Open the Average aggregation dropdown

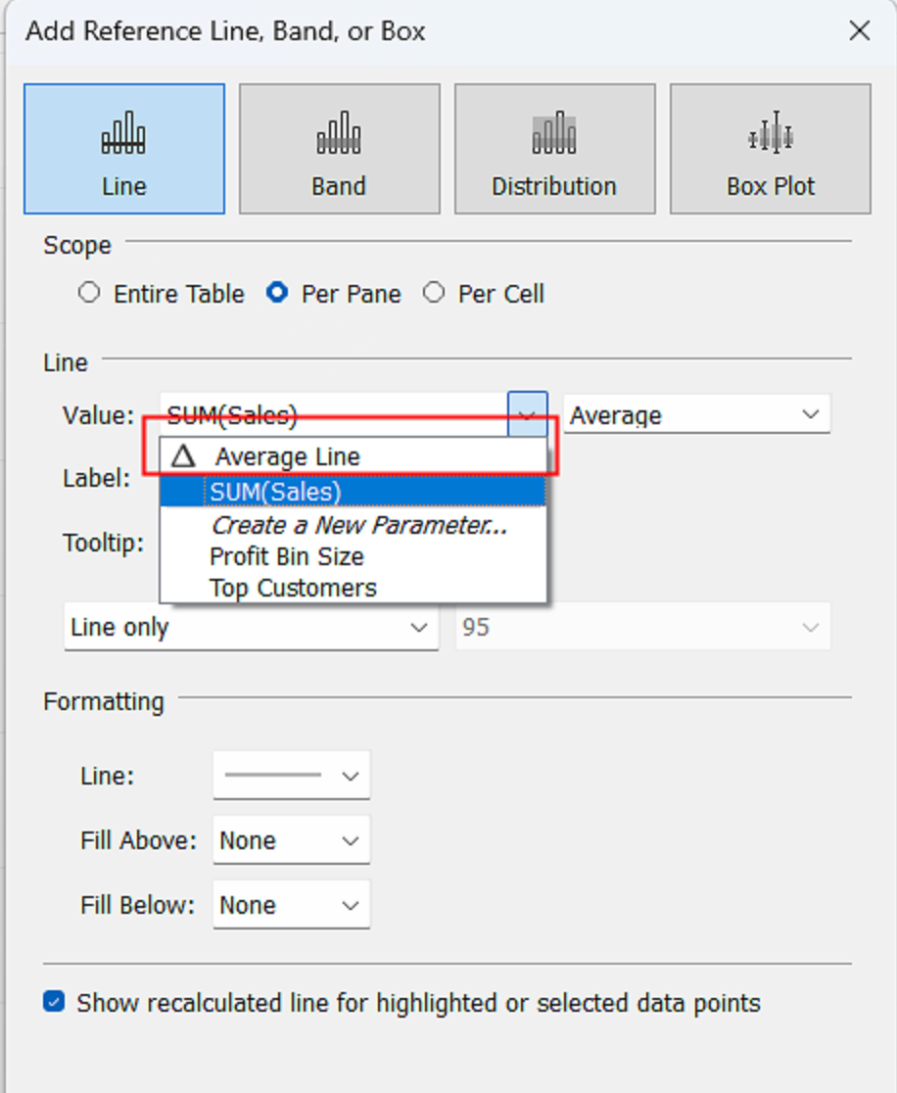click(696, 414)
